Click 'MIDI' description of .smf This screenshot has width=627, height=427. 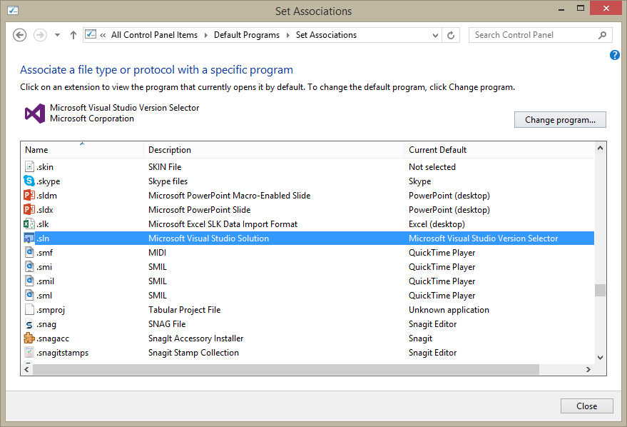tap(157, 253)
